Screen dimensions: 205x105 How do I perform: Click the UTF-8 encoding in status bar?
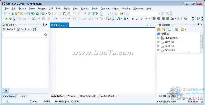(x=48, y=102)
